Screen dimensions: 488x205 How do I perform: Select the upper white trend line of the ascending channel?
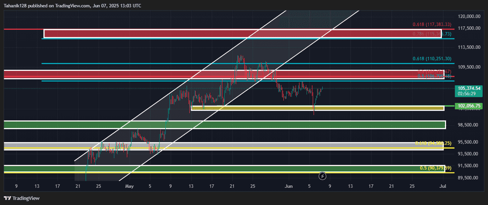[x=180, y=85]
